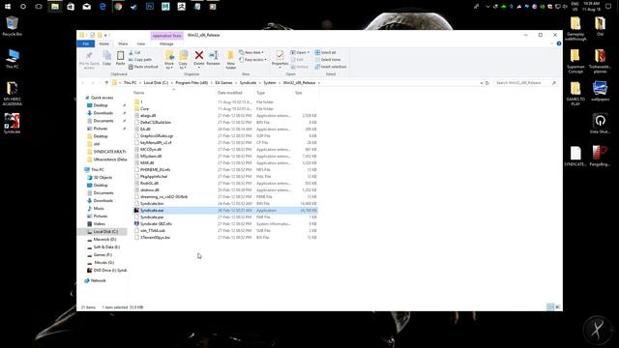Screen dimensions: 619x348
Task: Open the Manage tab under Application Tools
Action: [166, 43]
